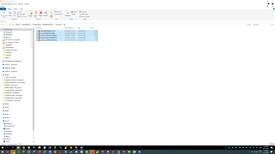This screenshot has height=154, width=275.
Task: Sort files by Type column
Action: (x=83, y=28)
